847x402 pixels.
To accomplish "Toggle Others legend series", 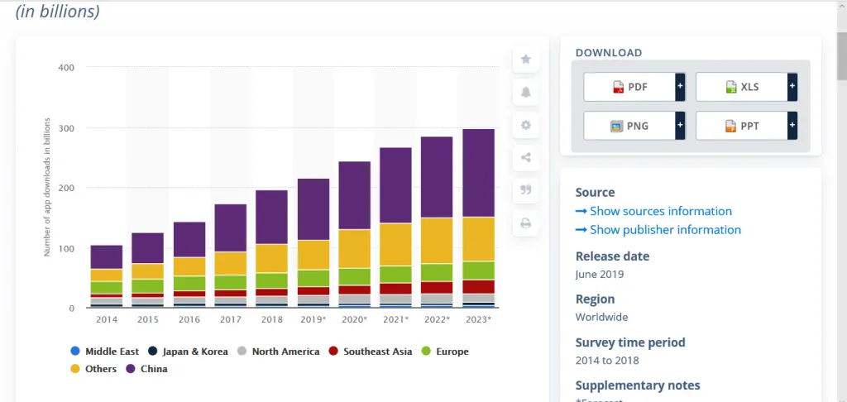I will [x=93, y=369].
